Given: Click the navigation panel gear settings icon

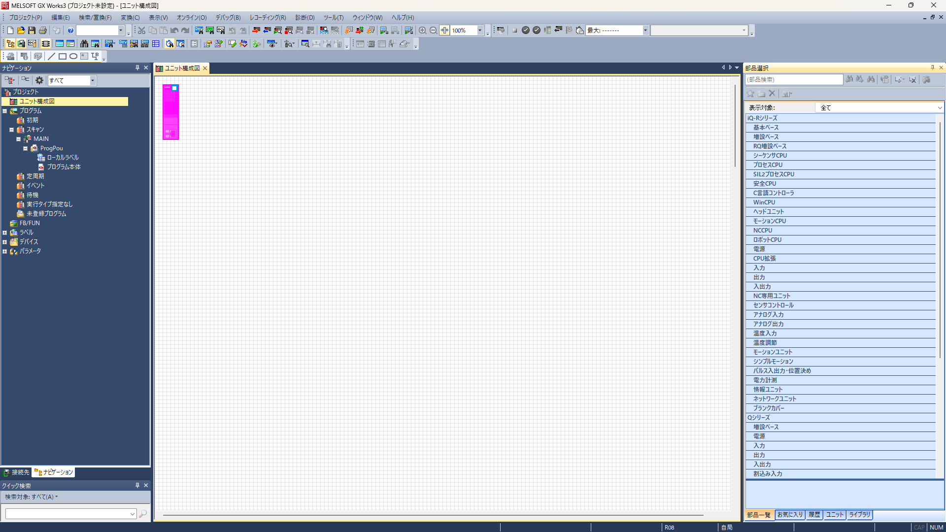Looking at the screenshot, I should point(39,80).
